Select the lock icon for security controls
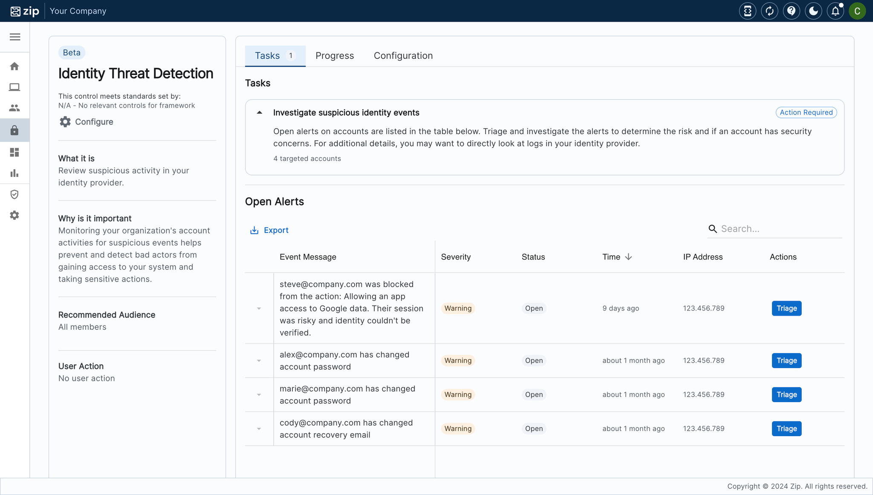The image size is (873, 495). [14, 130]
